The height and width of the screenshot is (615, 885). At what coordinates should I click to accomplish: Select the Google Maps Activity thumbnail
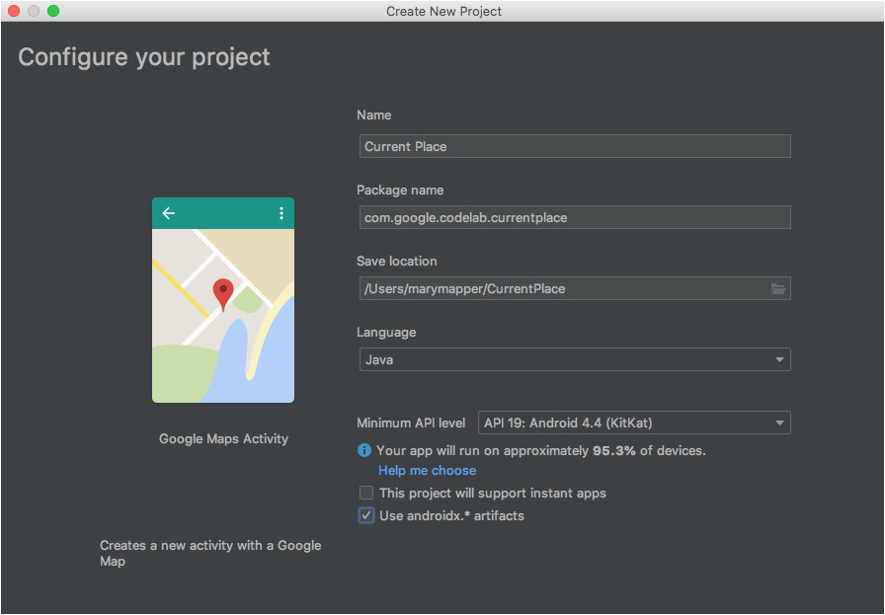[x=223, y=299]
